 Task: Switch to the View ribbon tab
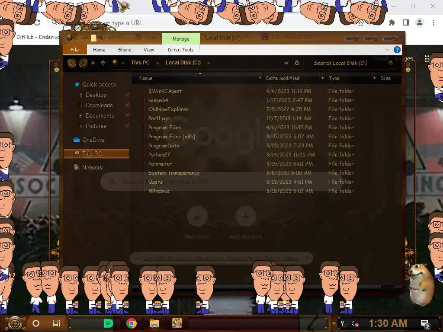[x=149, y=50]
